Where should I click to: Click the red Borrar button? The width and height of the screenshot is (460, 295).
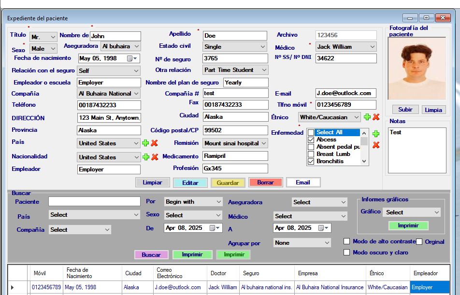point(265,183)
